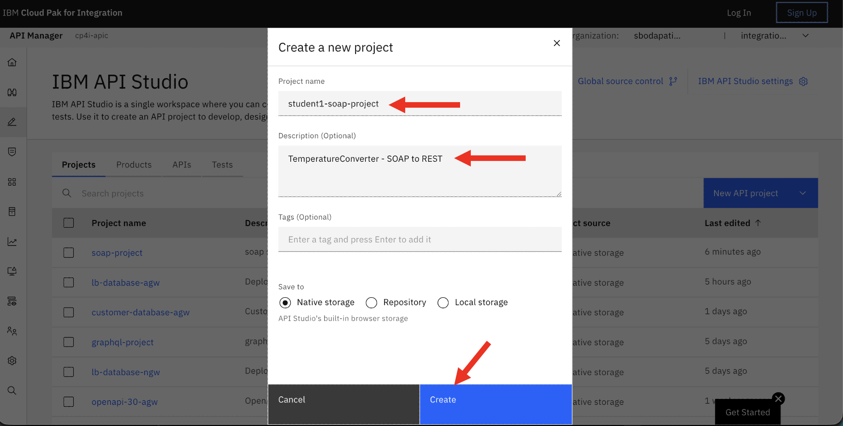Open the users members icon in sidebar
The height and width of the screenshot is (426, 843).
(x=12, y=331)
